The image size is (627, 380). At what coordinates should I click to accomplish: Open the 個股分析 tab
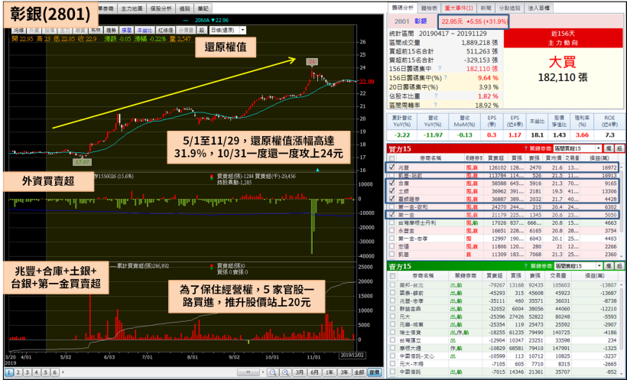pos(161,8)
